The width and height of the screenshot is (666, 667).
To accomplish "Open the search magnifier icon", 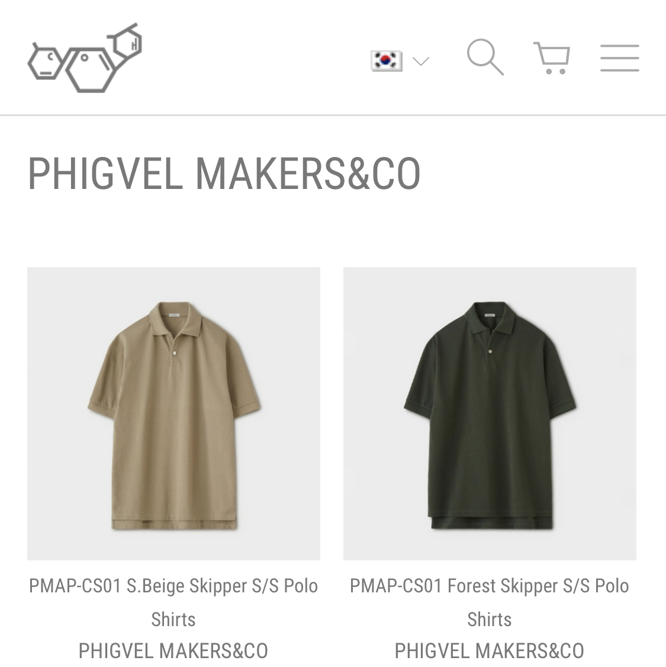I will (485, 57).
